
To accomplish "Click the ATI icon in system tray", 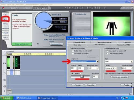I will [126, 98].
